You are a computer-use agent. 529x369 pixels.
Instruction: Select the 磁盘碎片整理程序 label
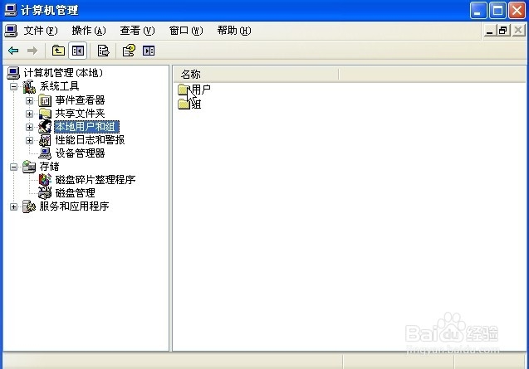click(x=96, y=180)
